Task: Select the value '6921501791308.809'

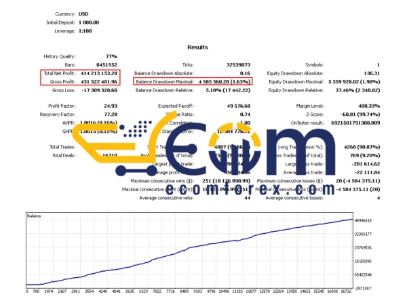Action: pyautogui.click(x=355, y=123)
